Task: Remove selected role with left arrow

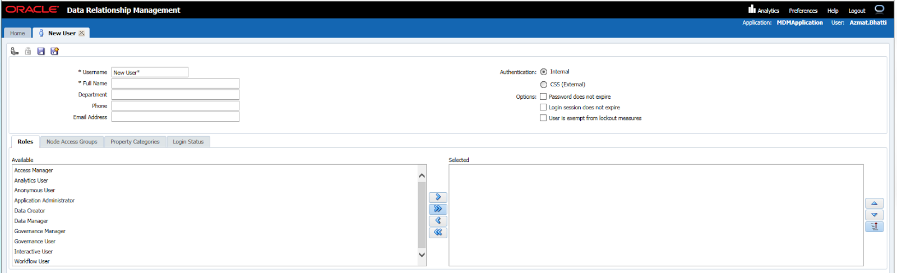Action: click(x=438, y=221)
